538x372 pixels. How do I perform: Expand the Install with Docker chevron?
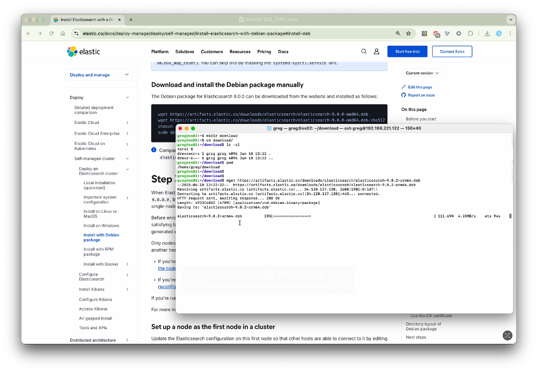click(127, 264)
